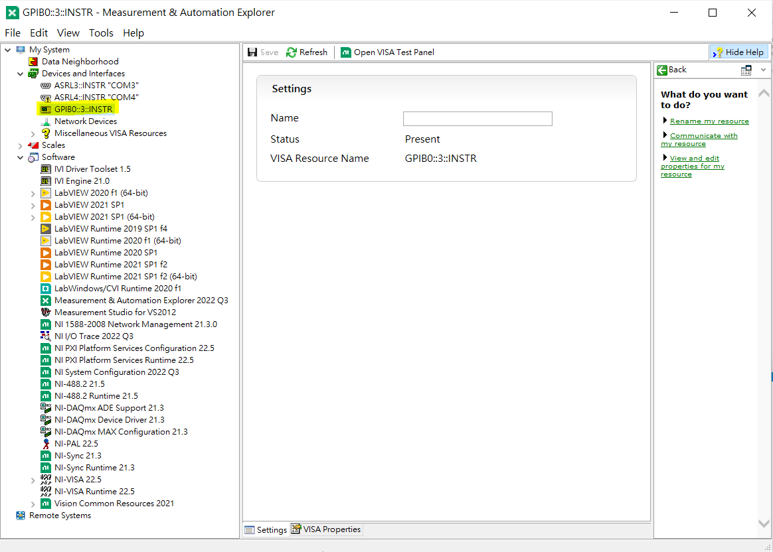The height and width of the screenshot is (552, 773).
Task: Click inside the Name text field
Action: (x=477, y=119)
